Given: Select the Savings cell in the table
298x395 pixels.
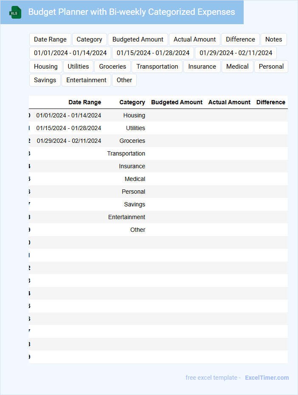Looking at the screenshot, I should tap(134, 204).
